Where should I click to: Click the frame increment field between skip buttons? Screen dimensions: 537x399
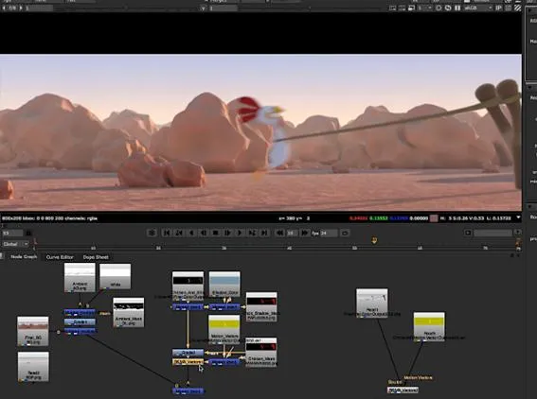(x=292, y=233)
